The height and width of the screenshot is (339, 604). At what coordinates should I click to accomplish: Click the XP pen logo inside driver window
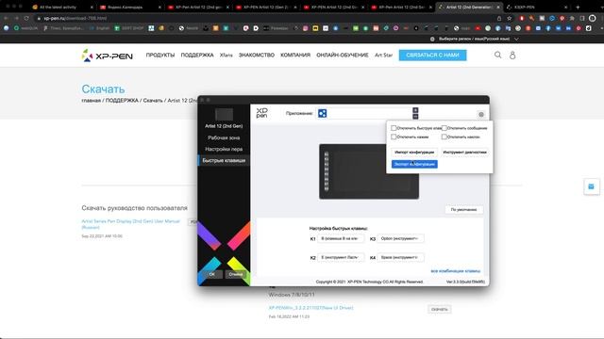click(x=262, y=113)
